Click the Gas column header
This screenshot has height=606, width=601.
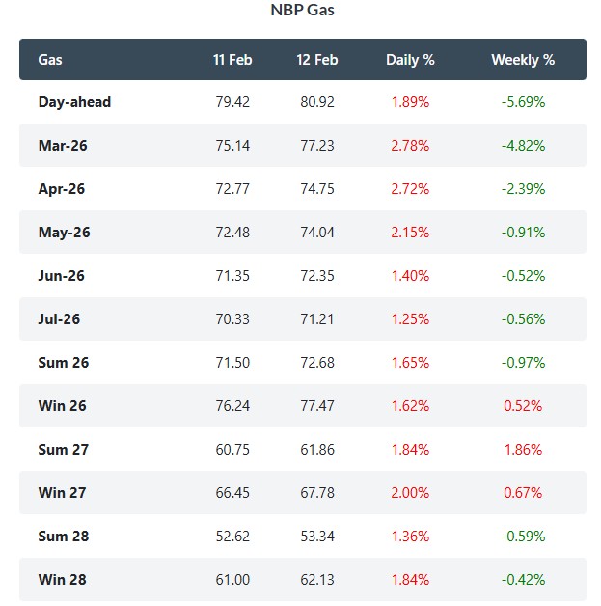(50, 59)
